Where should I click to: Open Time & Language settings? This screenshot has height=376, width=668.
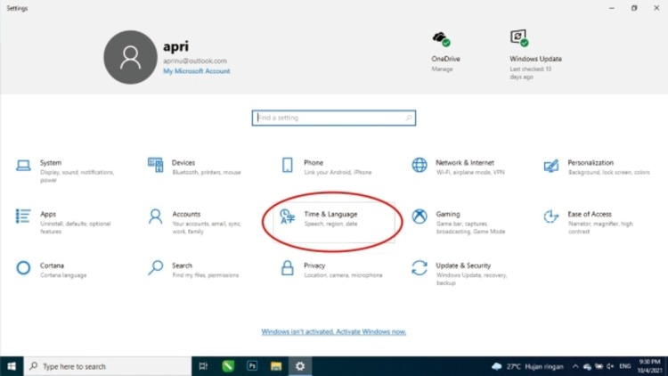click(x=333, y=222)
